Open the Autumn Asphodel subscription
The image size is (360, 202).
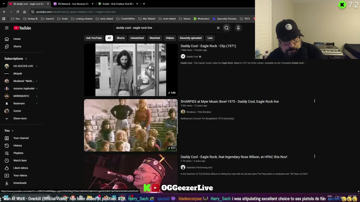(24, 88)
